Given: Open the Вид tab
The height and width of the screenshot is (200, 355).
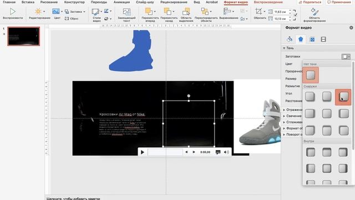Looking at the screenshot, I should [x=197, y=2].
